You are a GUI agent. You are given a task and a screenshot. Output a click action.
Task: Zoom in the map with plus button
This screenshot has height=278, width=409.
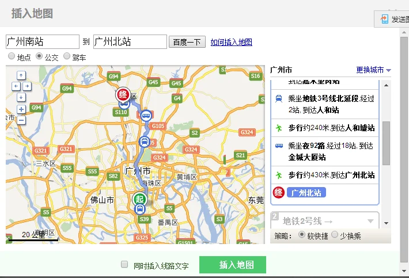pyautogui.click(x=21, y=109)
